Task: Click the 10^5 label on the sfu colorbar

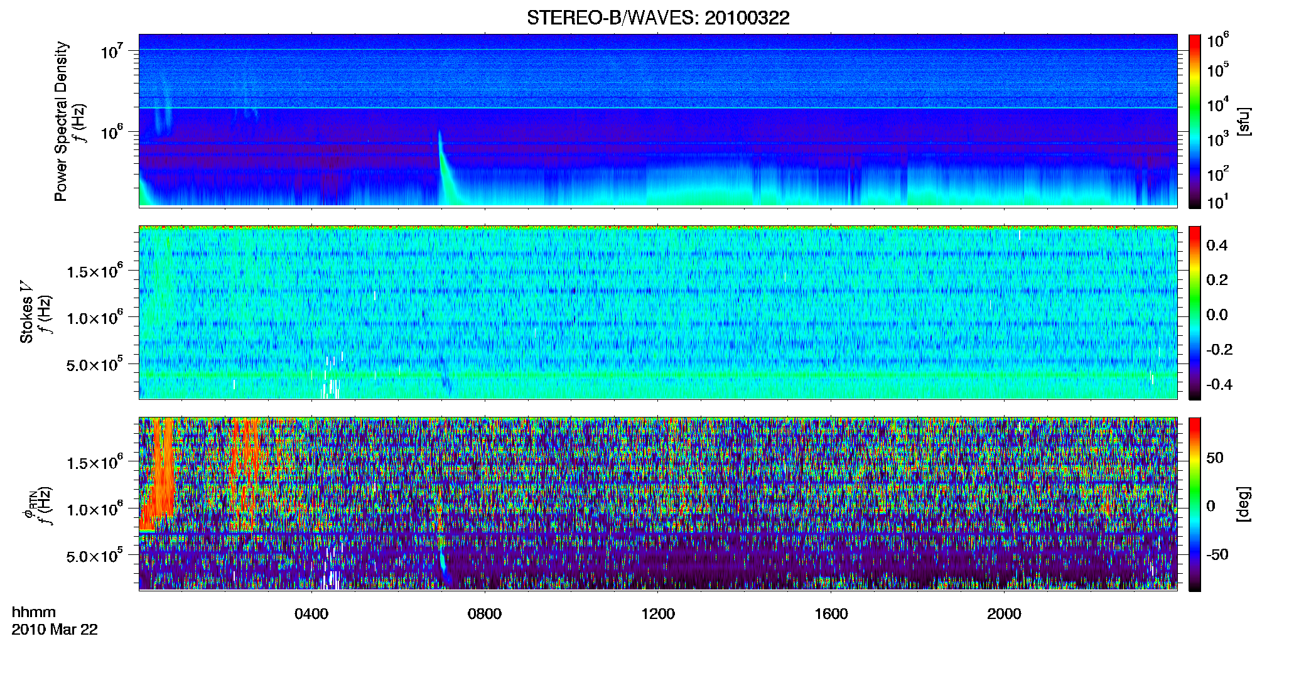Action: coord(1218,69)
